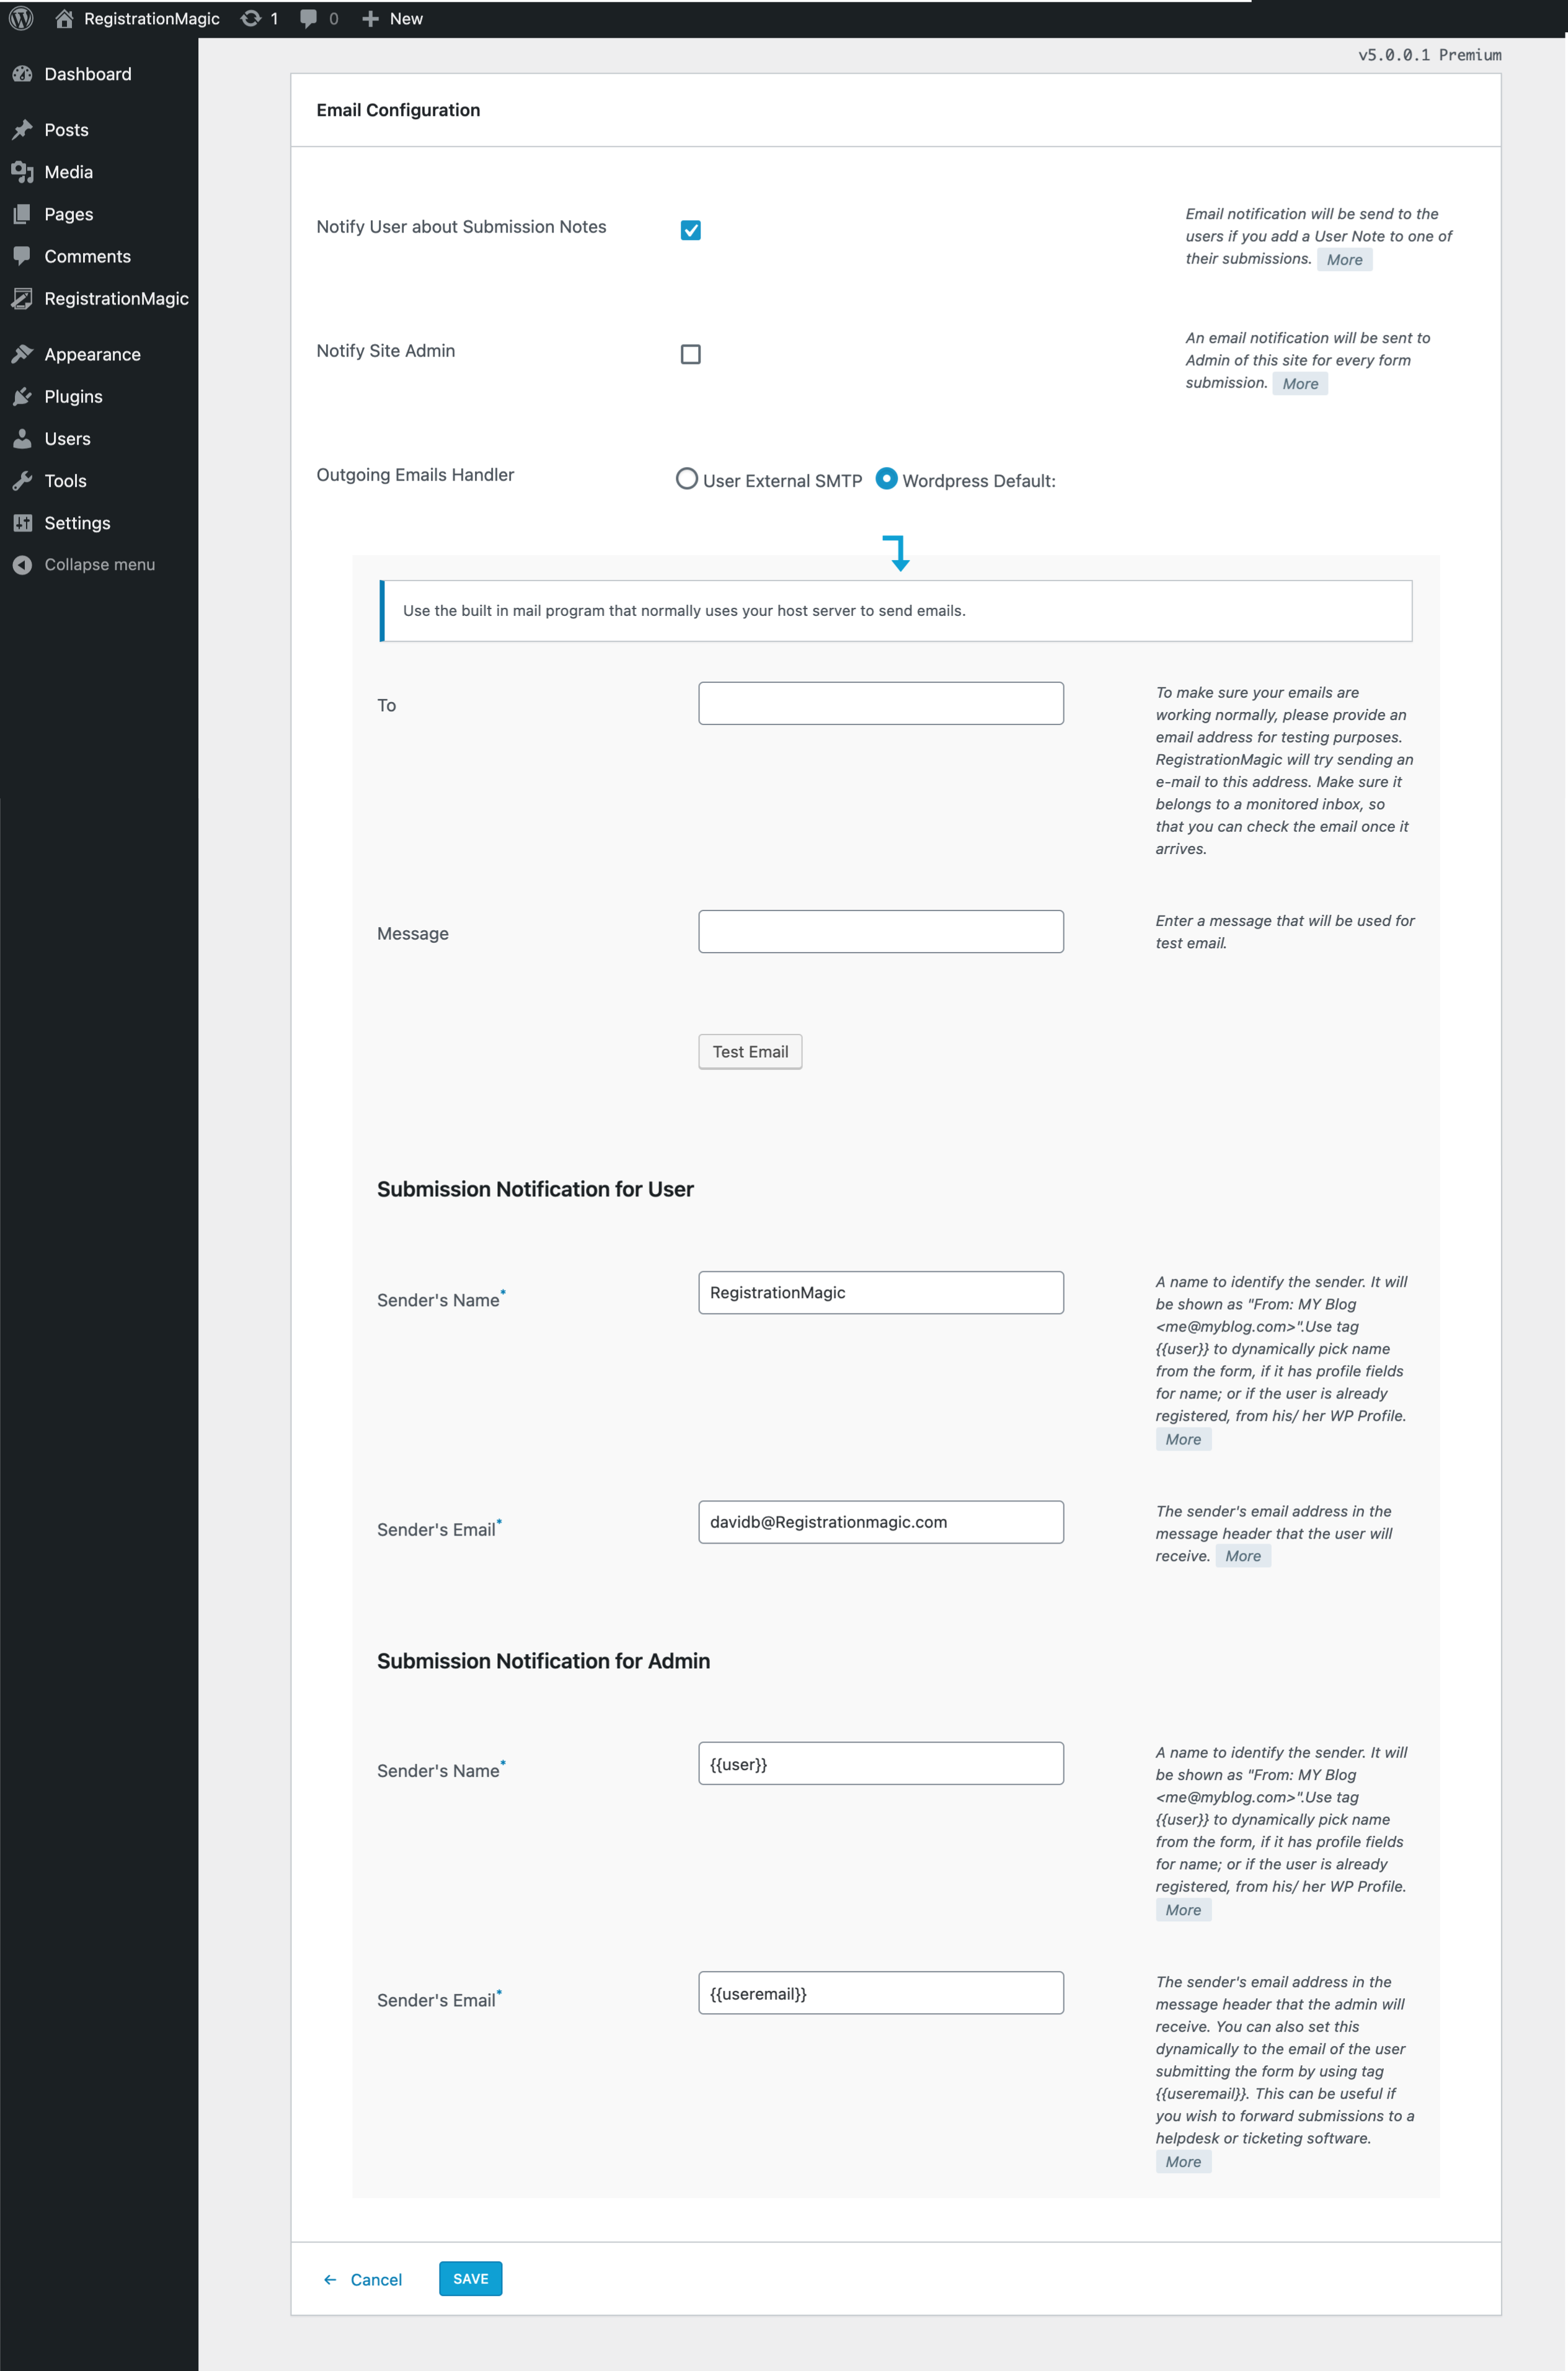1568x2371 pixels.
Task: Click the Dashboard sidebar icon
Action: [x=23, y=73]
